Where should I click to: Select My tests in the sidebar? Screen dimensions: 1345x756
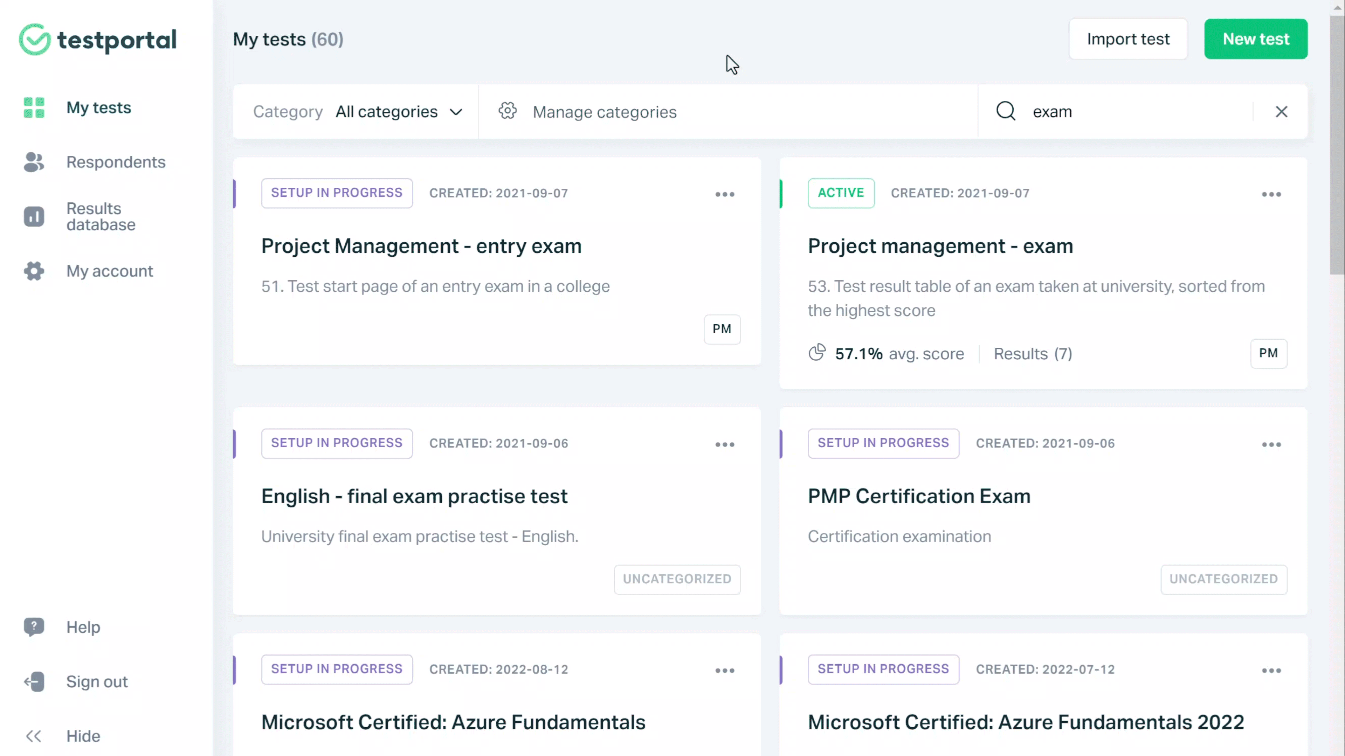(x=98, y=107)
